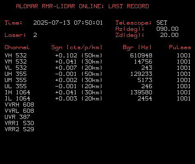The width and height of the screenshot is (195, 164).
Task: Click Pulses value 1001 in IL 1064 row
Action: 184,98
